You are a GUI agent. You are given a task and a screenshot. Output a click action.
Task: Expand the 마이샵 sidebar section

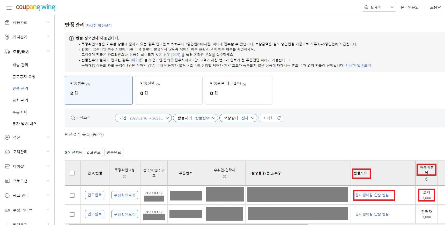[x=48, y=166]
